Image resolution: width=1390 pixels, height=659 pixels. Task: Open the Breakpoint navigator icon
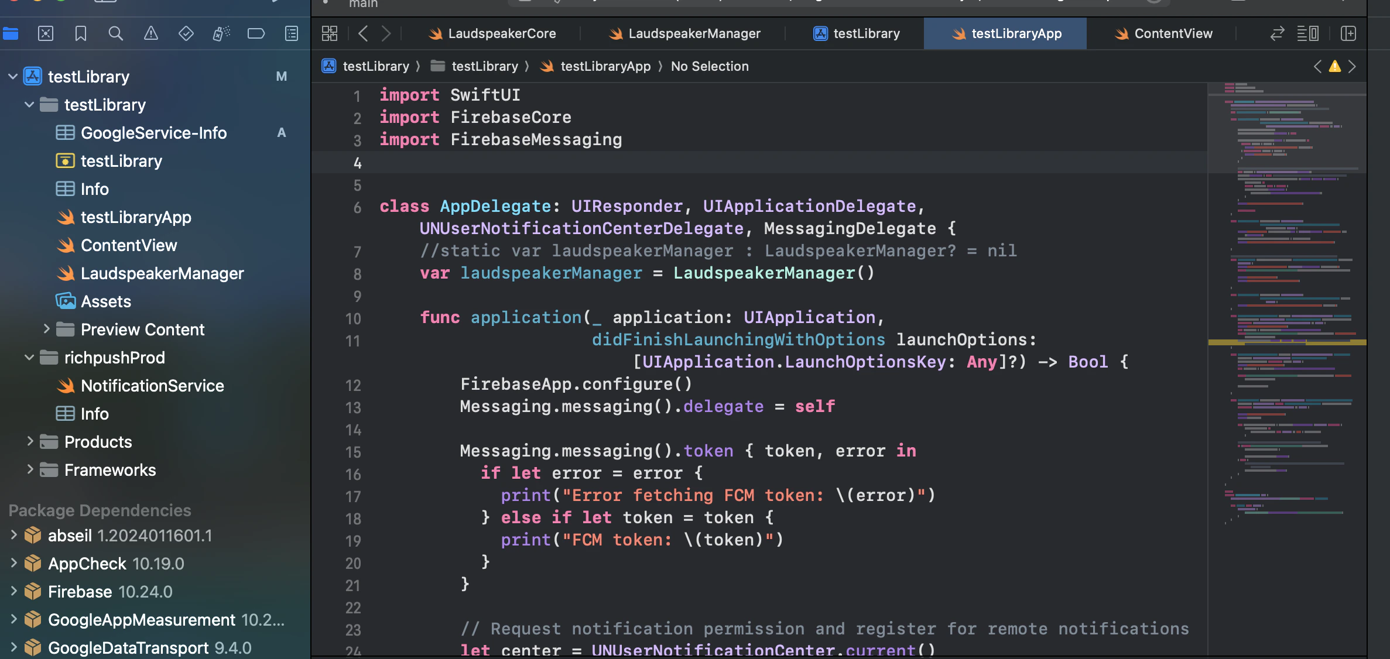[x=256, y=33]
